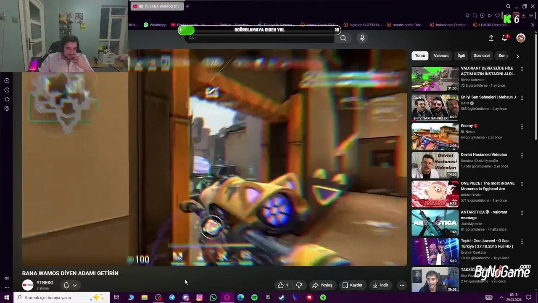This screenshot has width=538, height=303.
Task: Click the Windows taskbar search box
Action: click(62, 298)
